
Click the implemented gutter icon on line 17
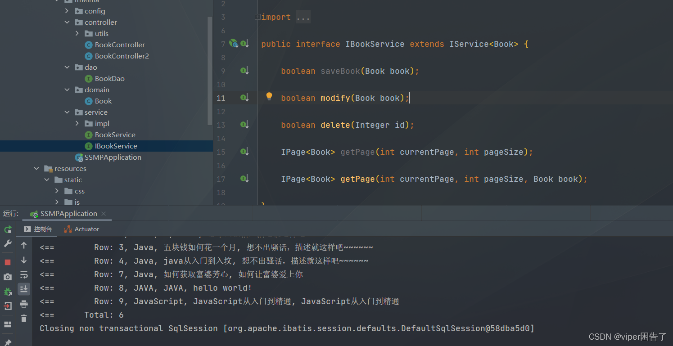(244, 179)
